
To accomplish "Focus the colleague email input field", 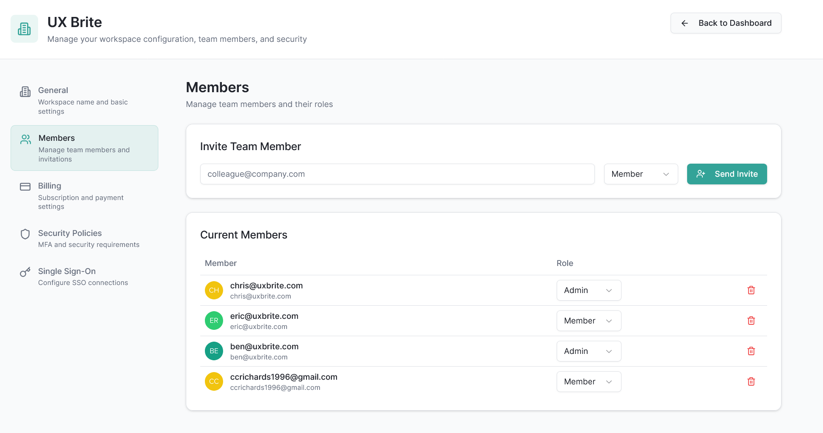I will tap(397, 174).
